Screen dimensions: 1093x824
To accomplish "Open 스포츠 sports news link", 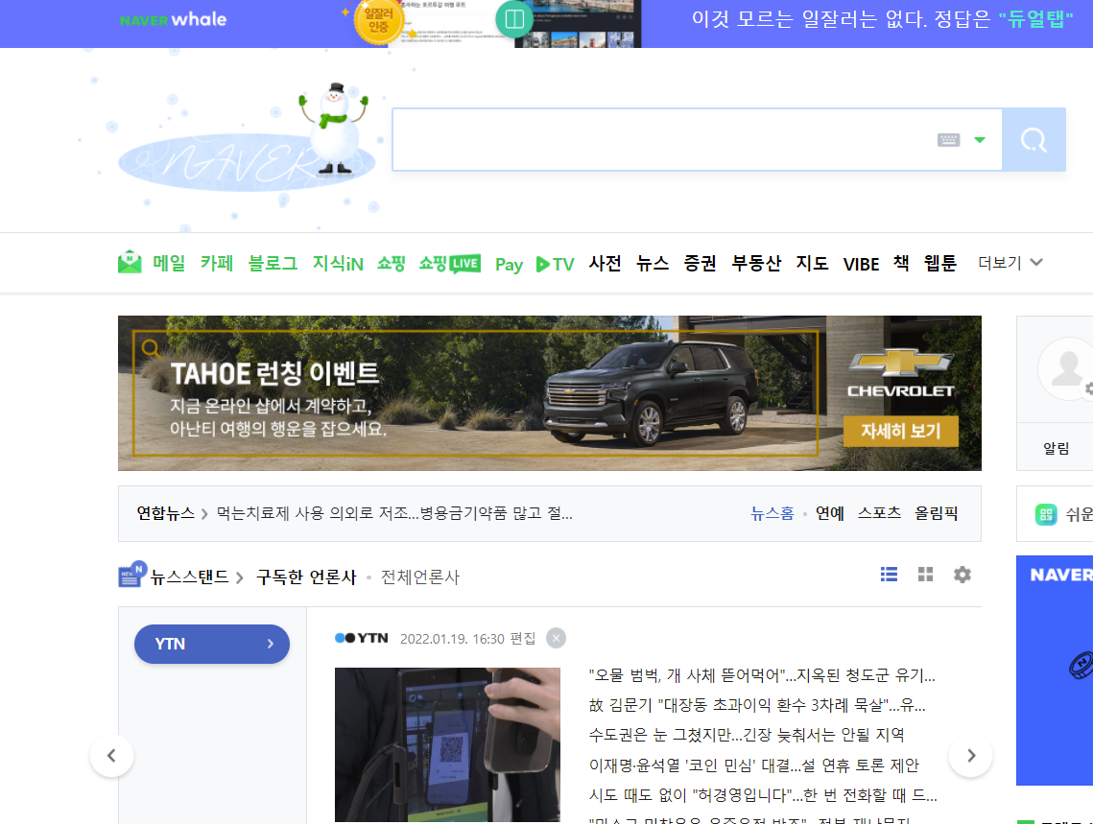I will [x=879, y=513].
